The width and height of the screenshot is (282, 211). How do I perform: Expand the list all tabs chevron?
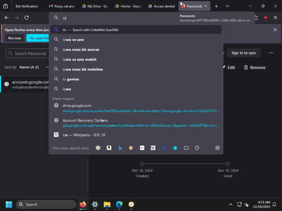[227, 6]
